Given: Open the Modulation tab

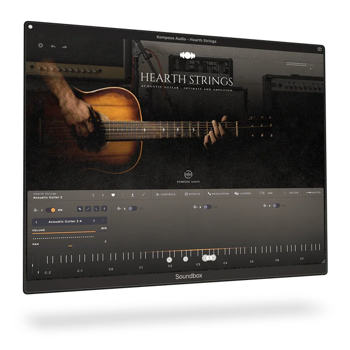Looking at the screenshot, I should click(218, 194).
